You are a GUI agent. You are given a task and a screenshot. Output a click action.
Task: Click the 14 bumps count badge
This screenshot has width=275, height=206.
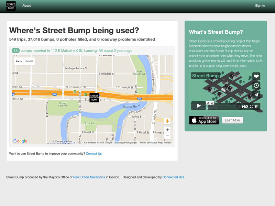[x=15, y=50]
